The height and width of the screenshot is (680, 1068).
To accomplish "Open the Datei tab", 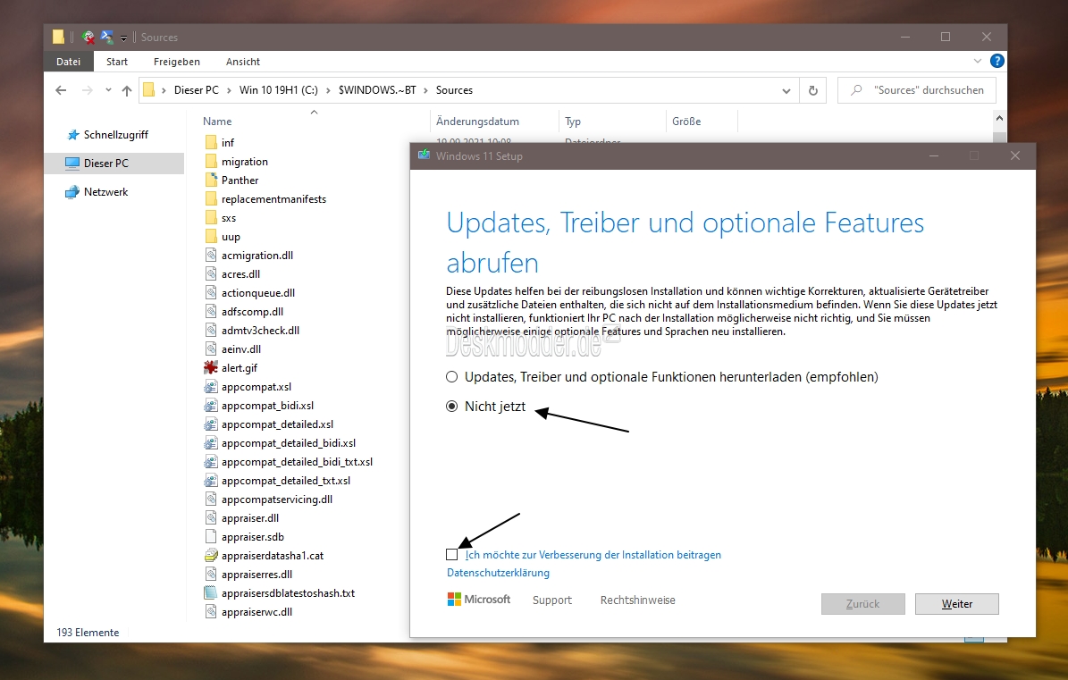I will (x=68, y=62).
